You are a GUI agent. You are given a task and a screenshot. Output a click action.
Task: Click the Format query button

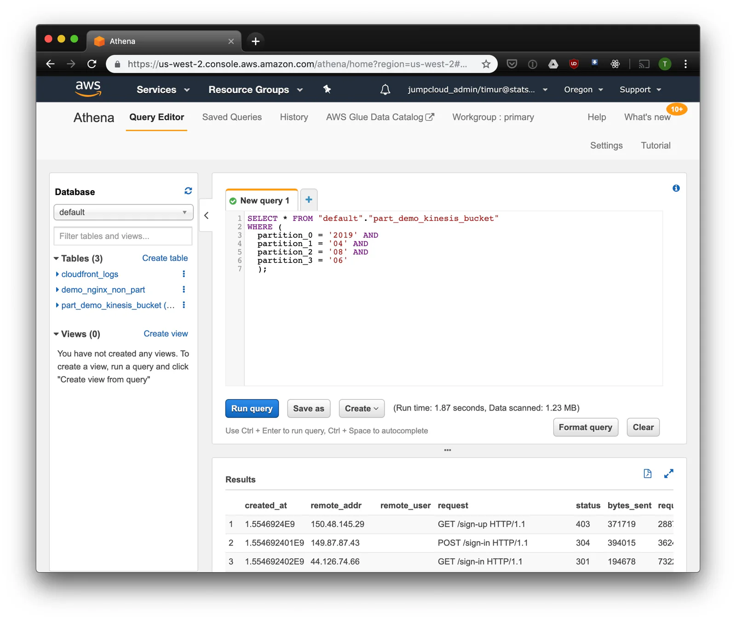(585, 427)
